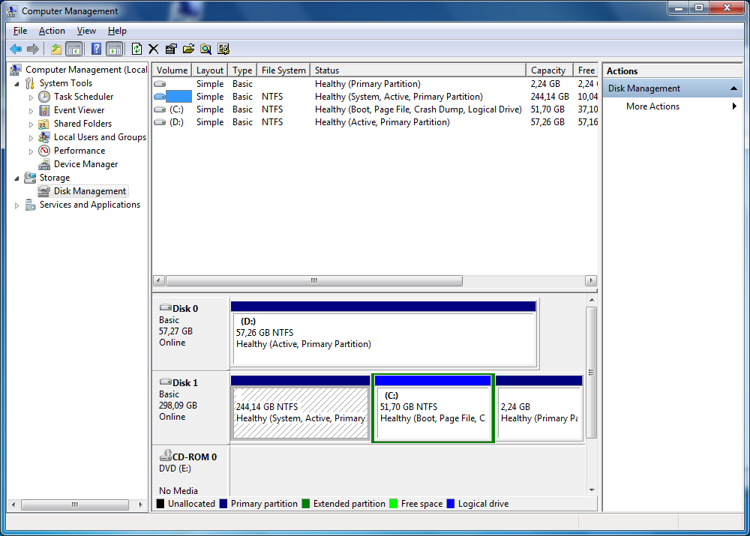Toggle Show/Hide Console Tree button

click(x=74, y=49)
